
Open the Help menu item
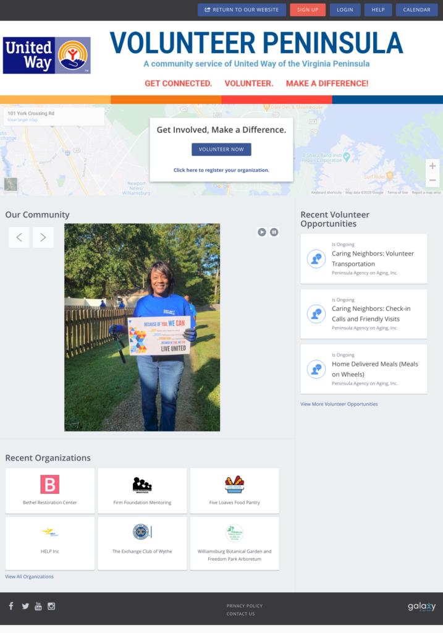click(x=378, y=10)
